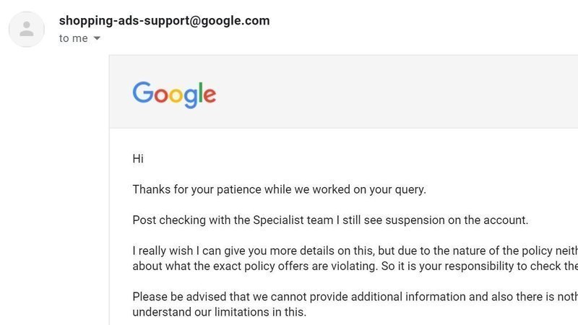This screenshot has width=578, height=325.
Task: Click the sender's gray profile avatar
Action: tap(27, 29)
